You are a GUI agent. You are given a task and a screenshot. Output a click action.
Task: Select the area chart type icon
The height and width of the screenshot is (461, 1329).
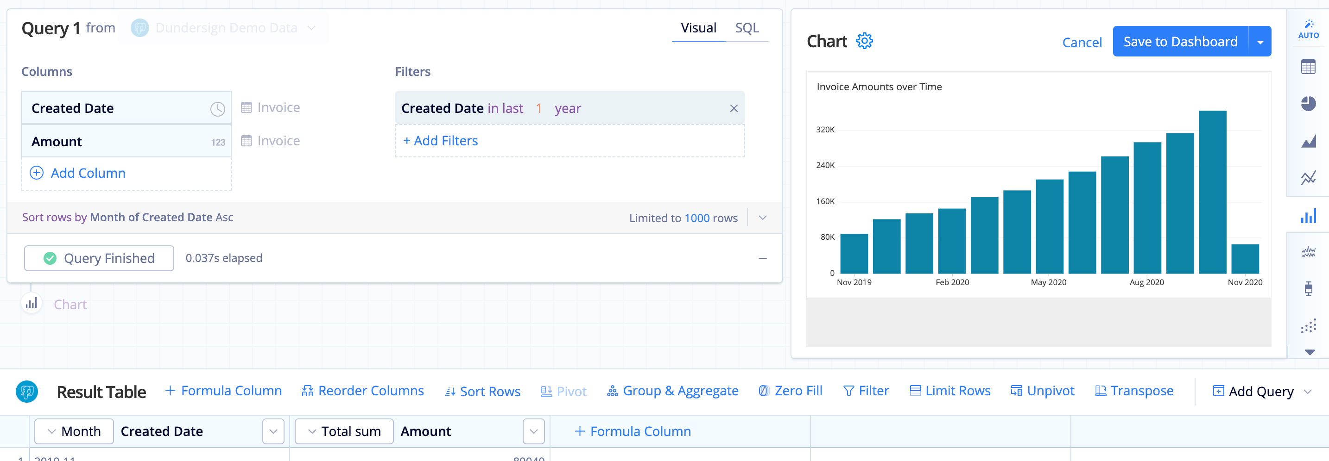pos(1308,141)
